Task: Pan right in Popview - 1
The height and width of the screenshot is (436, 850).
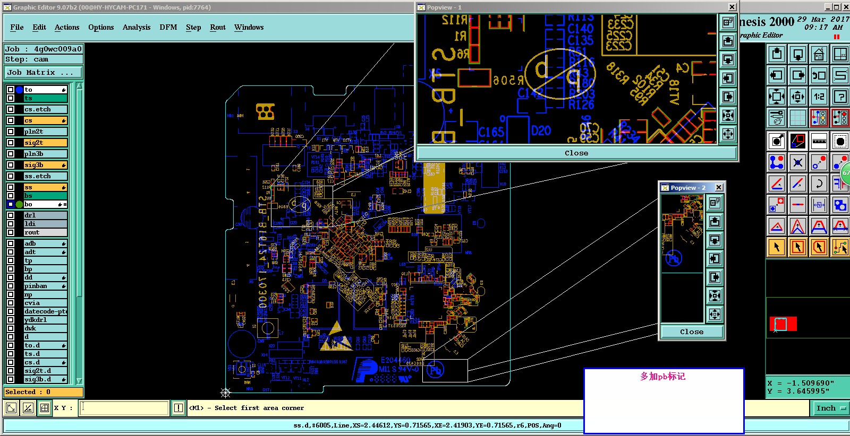Action: coord(728,97)
